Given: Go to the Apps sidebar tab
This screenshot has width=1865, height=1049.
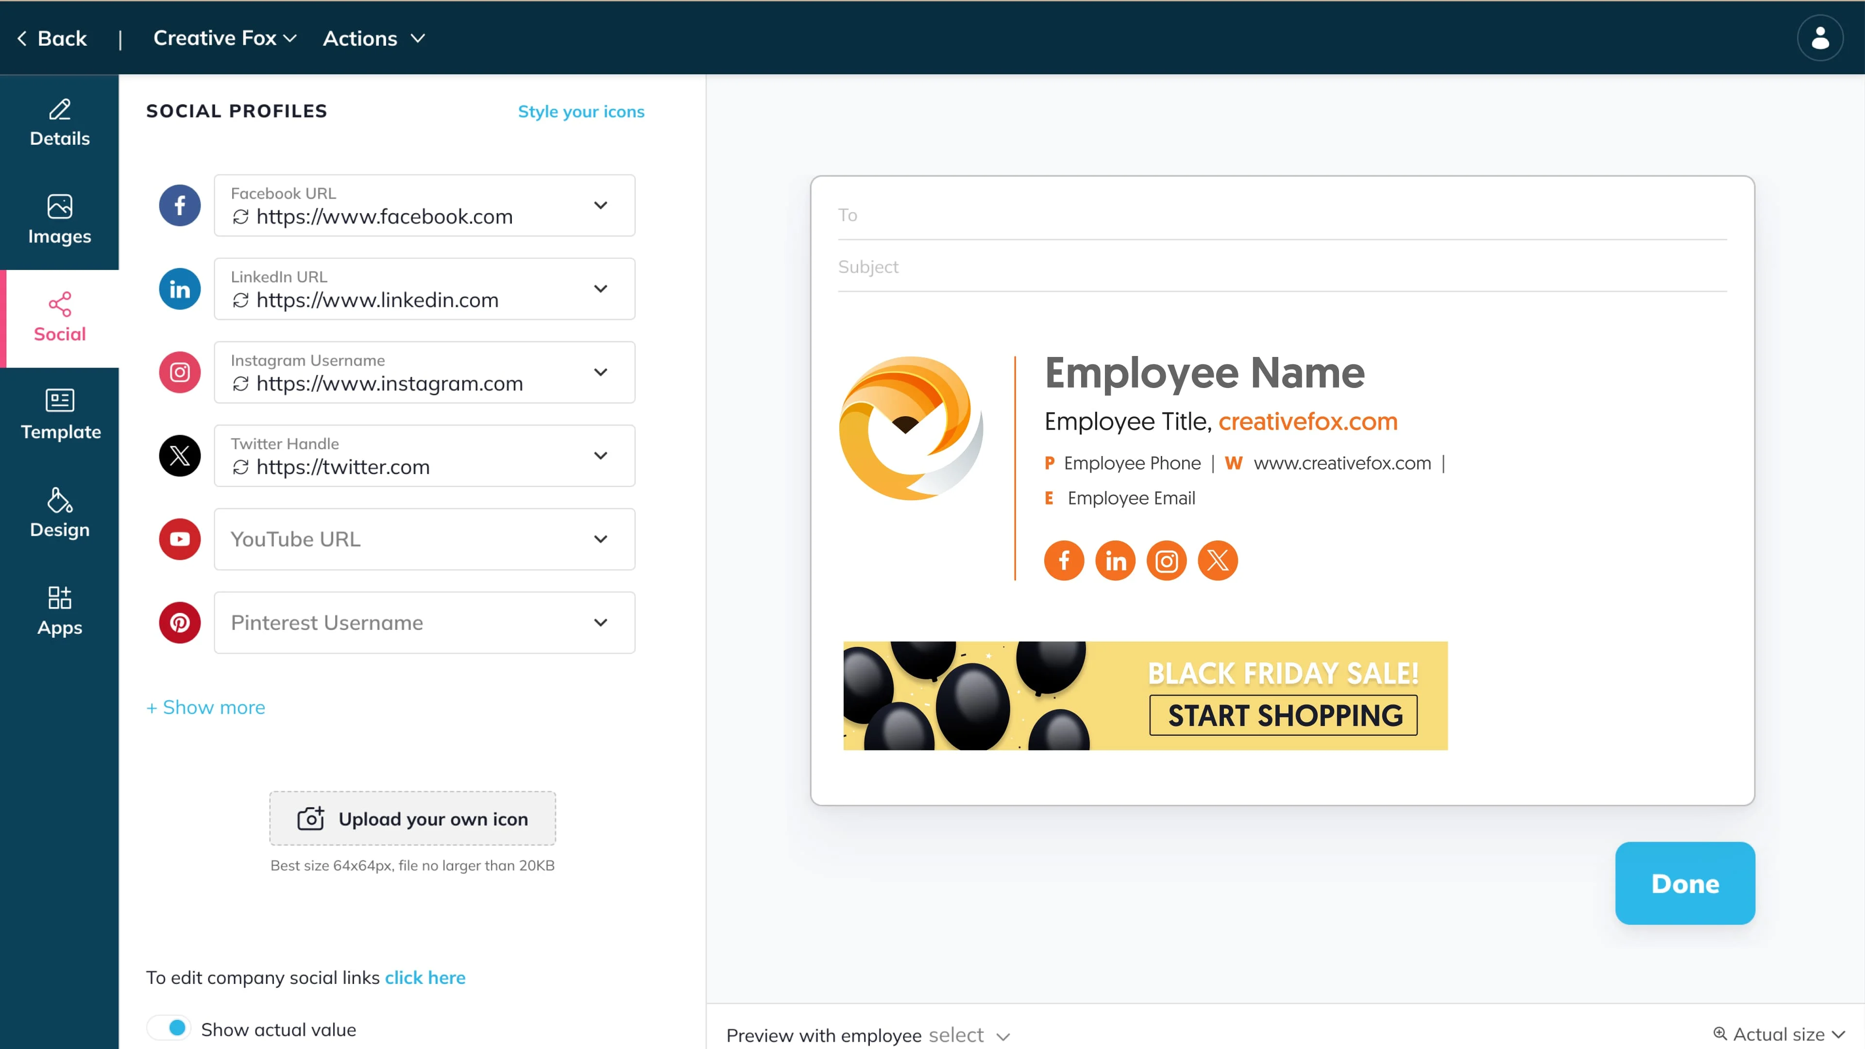Looking at the screenshot, I should 59,610.
